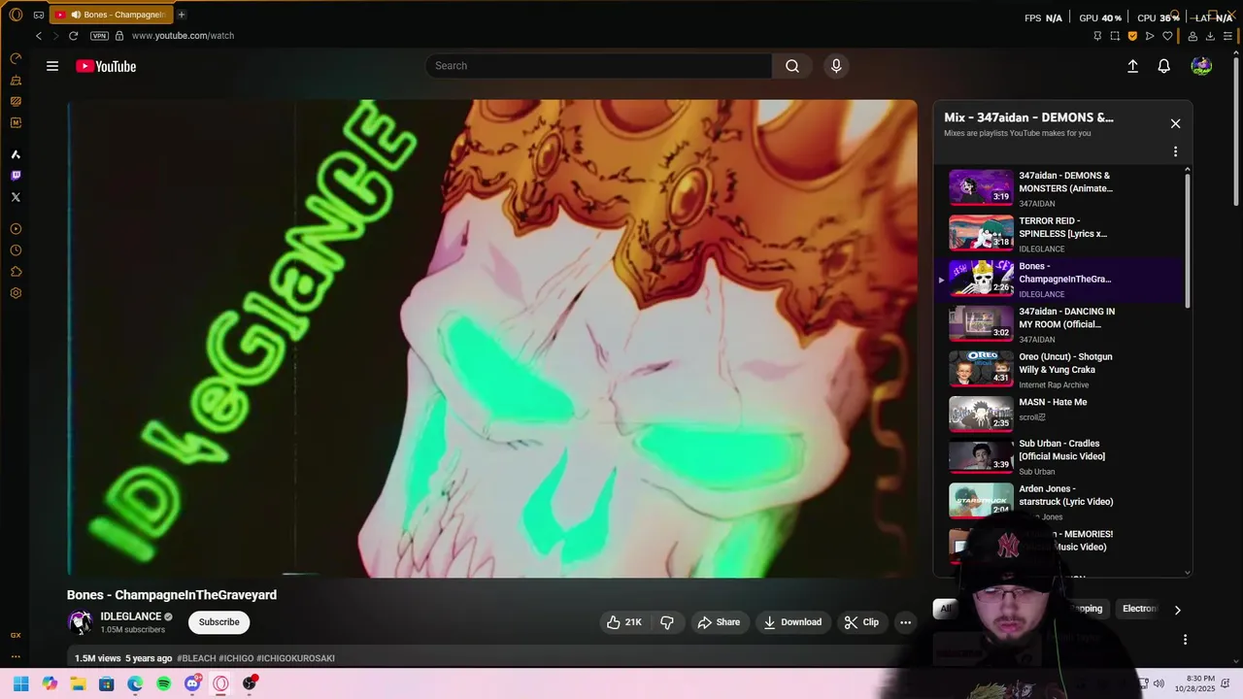Open the YouTube account avatar menu
Image resolution: width=1243 pixels, height=699 pixels.
coord(1201,66)
